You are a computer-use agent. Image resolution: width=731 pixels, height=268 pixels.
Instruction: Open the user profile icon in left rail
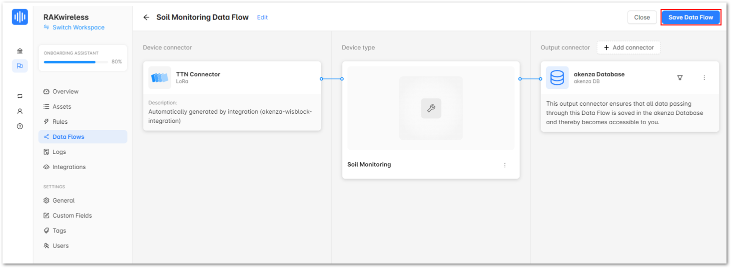pyautogui.click(x=20, y=111)
